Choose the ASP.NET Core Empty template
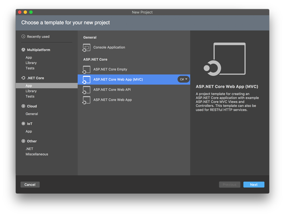 click(134, 69)
